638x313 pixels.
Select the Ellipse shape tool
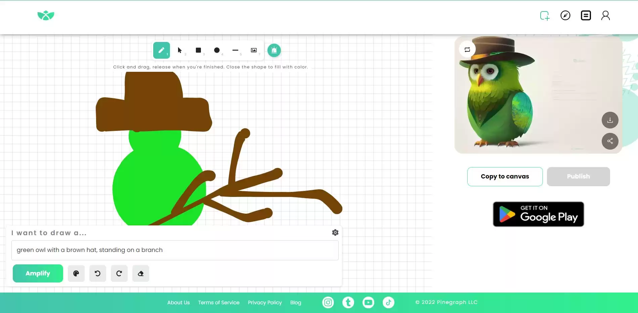tap(217, 50)
